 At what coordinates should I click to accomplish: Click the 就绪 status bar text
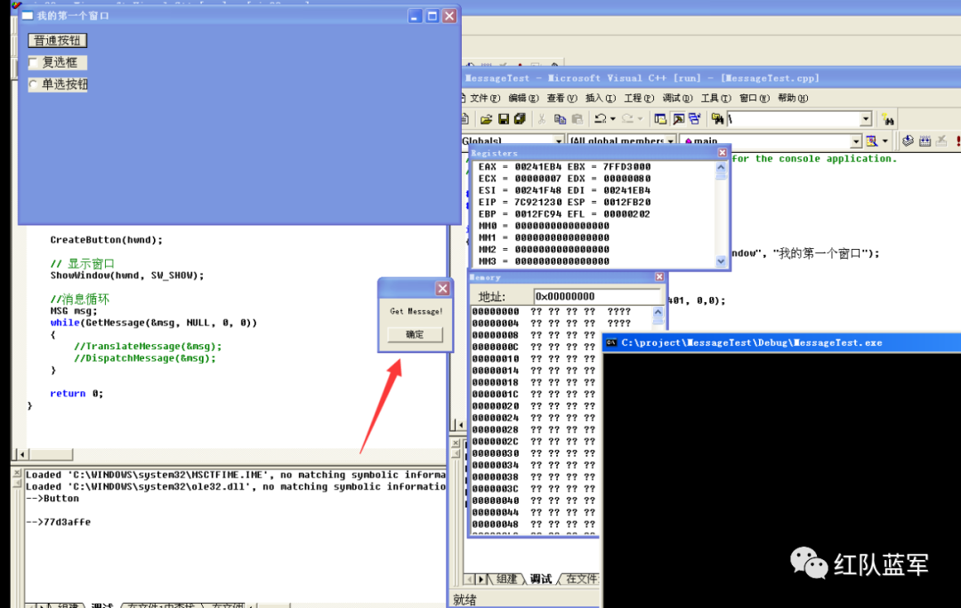(464, 599)
